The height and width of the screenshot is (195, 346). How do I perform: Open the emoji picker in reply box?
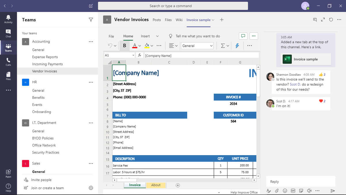(x=285, y=191)
